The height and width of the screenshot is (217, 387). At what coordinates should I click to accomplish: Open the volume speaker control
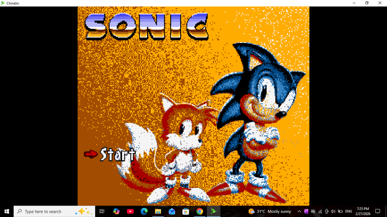333,211
